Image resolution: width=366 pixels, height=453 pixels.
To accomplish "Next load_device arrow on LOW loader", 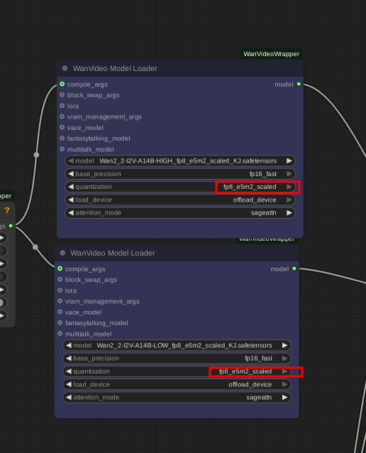I will click(x=285, y=385).
